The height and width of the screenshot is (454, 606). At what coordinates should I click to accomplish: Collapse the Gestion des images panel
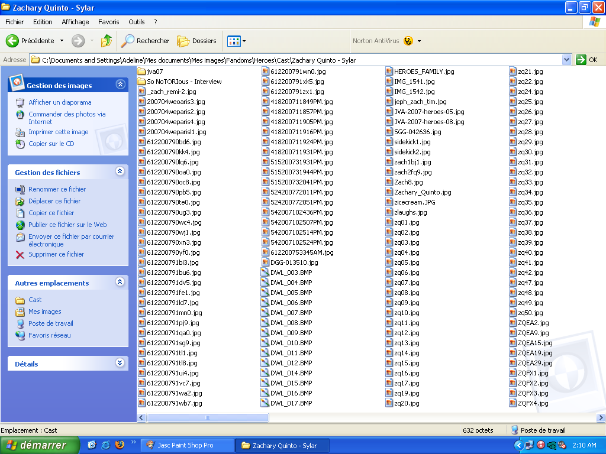(x=120, y=85)
